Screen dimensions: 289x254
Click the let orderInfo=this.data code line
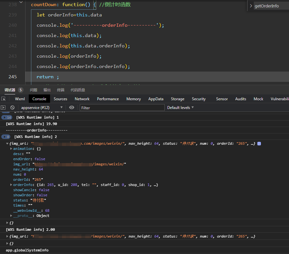click(x=69, y=15)
